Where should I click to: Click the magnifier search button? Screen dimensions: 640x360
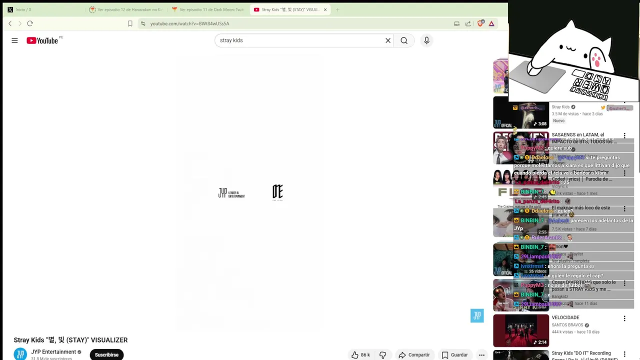pyautogui.click(x=404, y=40)
